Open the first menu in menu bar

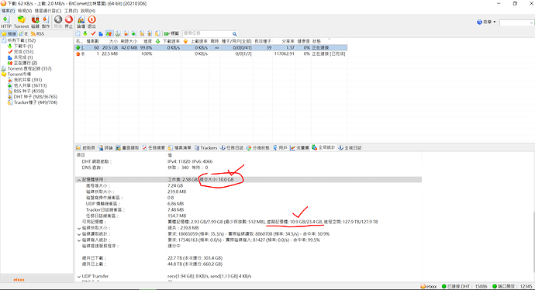pyautogui.click(x=8, y=11)
